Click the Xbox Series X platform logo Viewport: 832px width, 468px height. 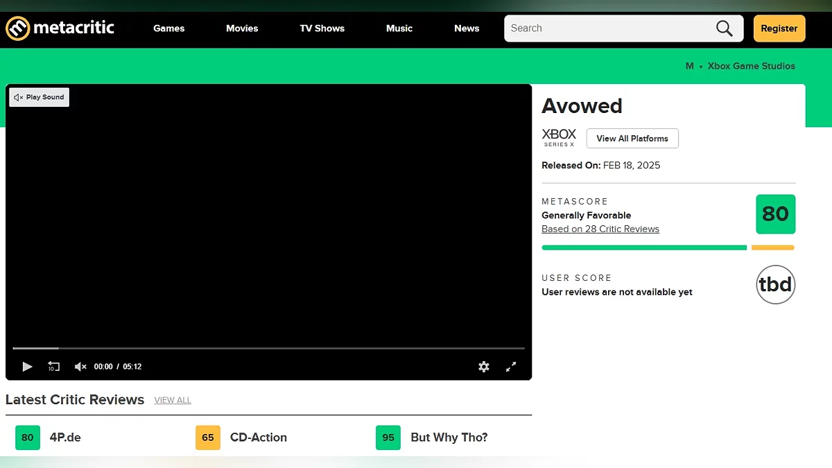point(559,137)
